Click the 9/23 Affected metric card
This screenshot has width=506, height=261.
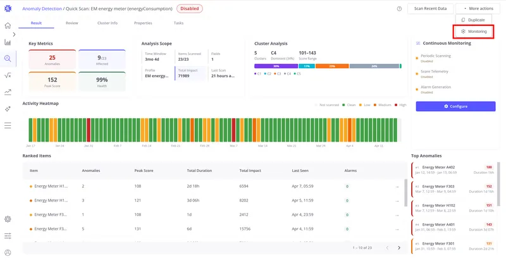tap(102, 59)
